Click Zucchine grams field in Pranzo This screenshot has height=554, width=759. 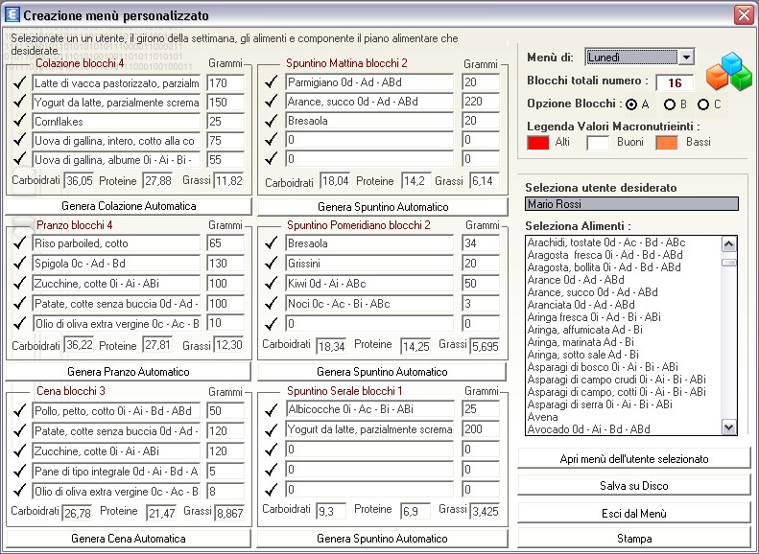click(x=225, y=284)
